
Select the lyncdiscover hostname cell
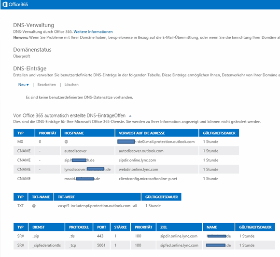[87, 170]
